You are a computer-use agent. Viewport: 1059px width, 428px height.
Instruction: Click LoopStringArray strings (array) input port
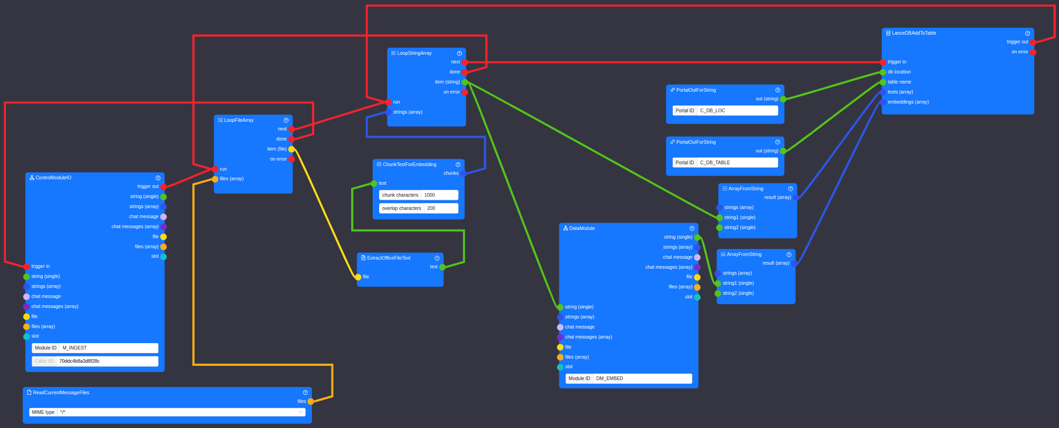pyautogui.click(x=388, y=112)
